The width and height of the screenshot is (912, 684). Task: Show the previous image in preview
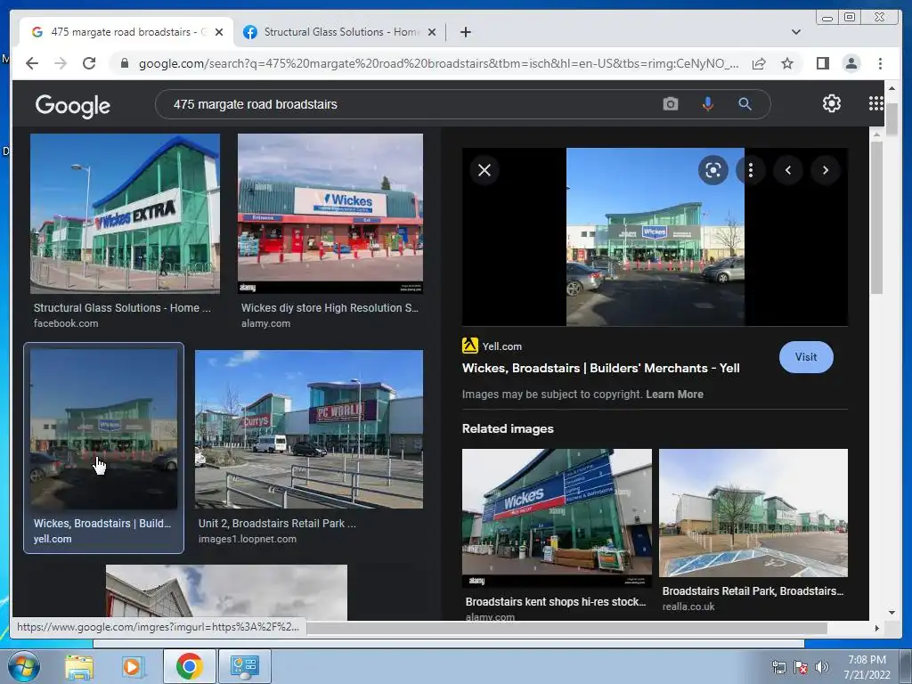[788, 170]
